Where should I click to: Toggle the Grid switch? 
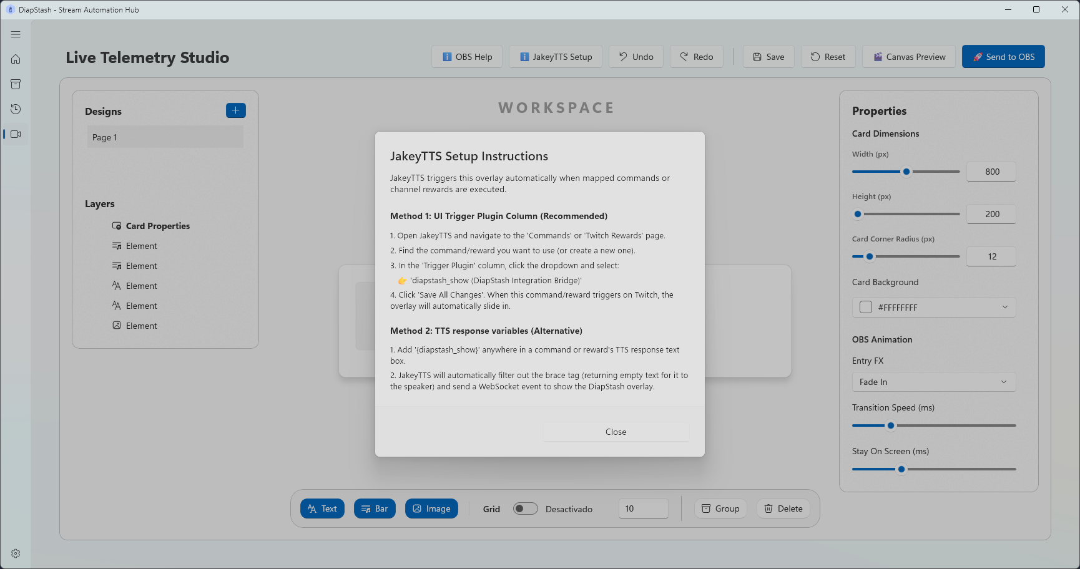pyautogui.click(x=526, y=508)
